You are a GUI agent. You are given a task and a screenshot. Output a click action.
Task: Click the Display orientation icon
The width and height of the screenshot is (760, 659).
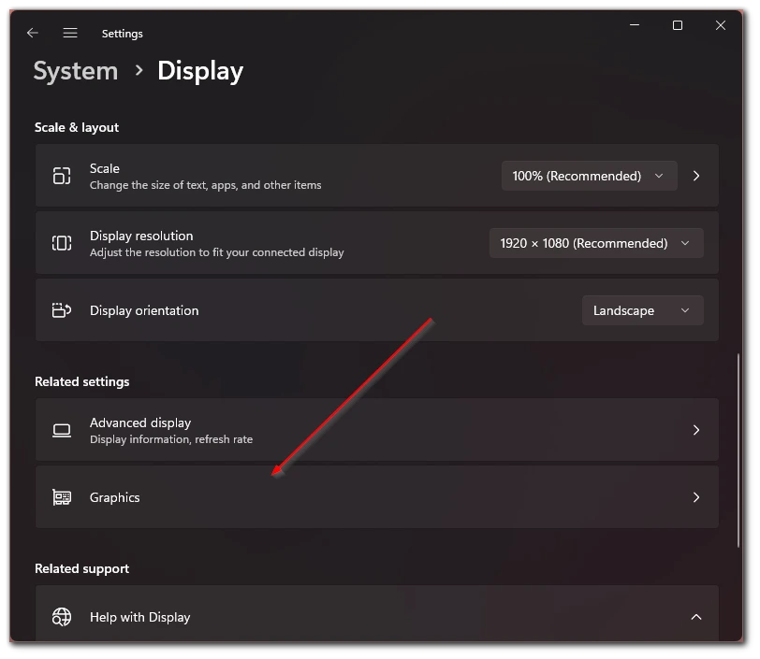pos(62,310)
